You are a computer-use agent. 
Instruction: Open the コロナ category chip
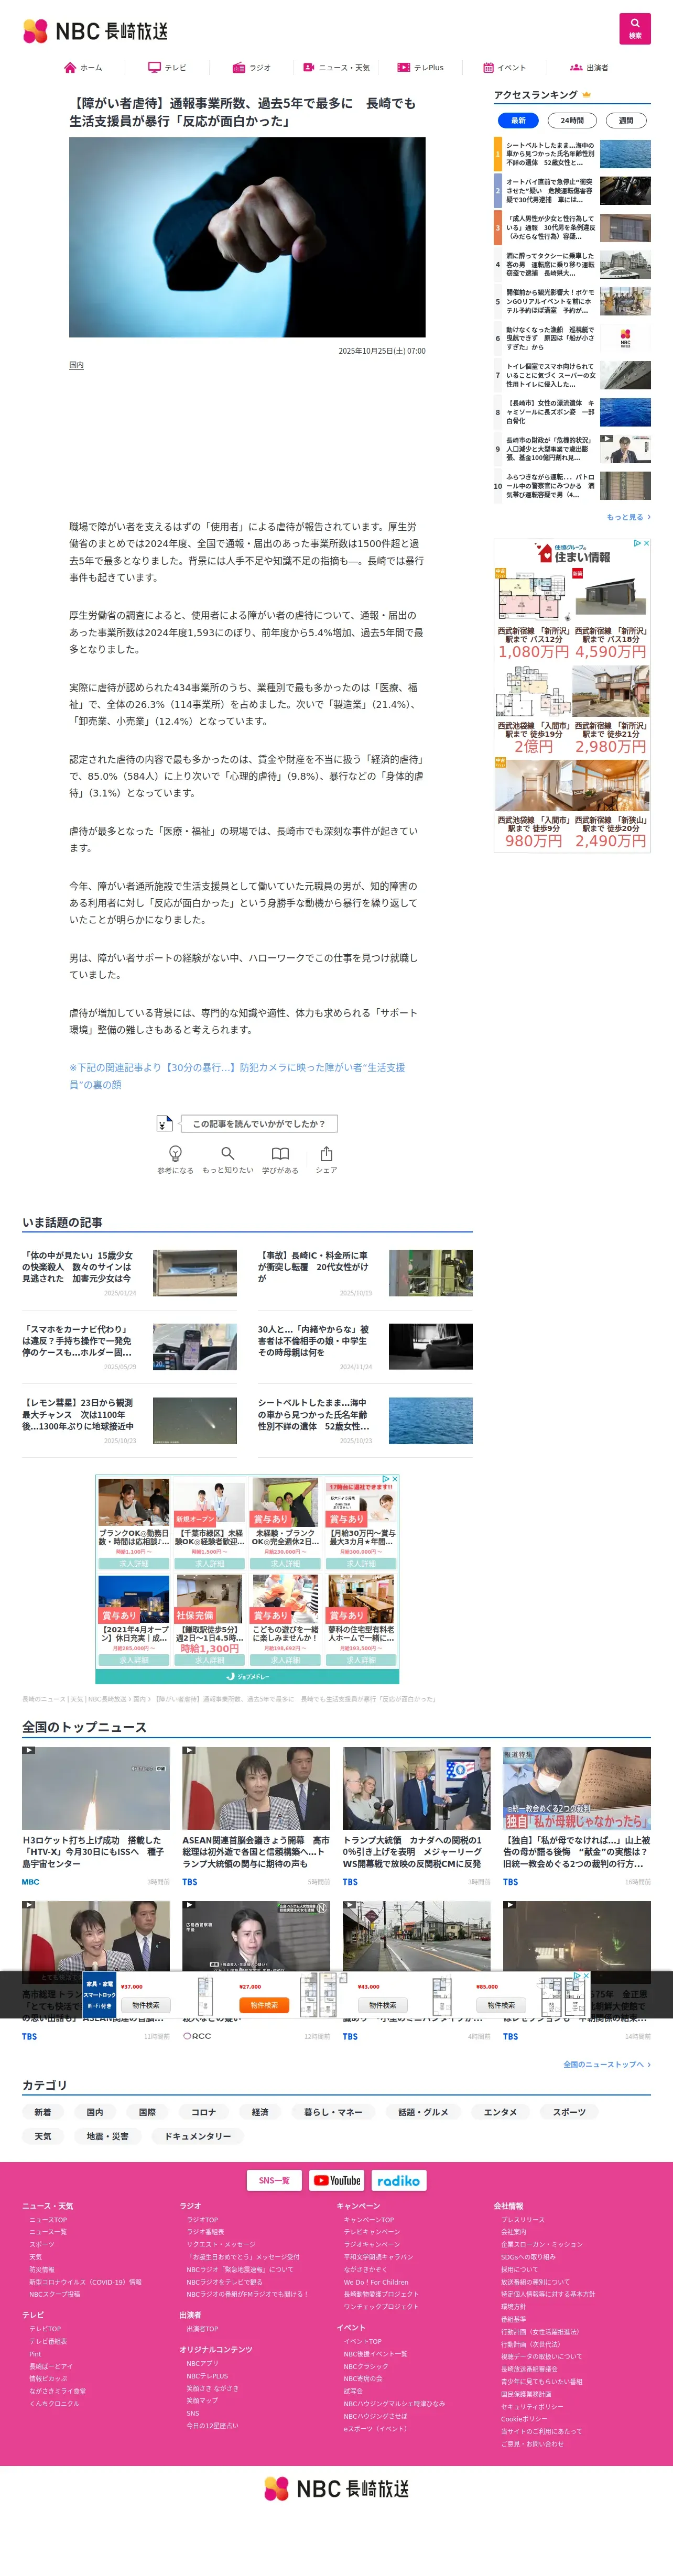(x=203, y=2112)
